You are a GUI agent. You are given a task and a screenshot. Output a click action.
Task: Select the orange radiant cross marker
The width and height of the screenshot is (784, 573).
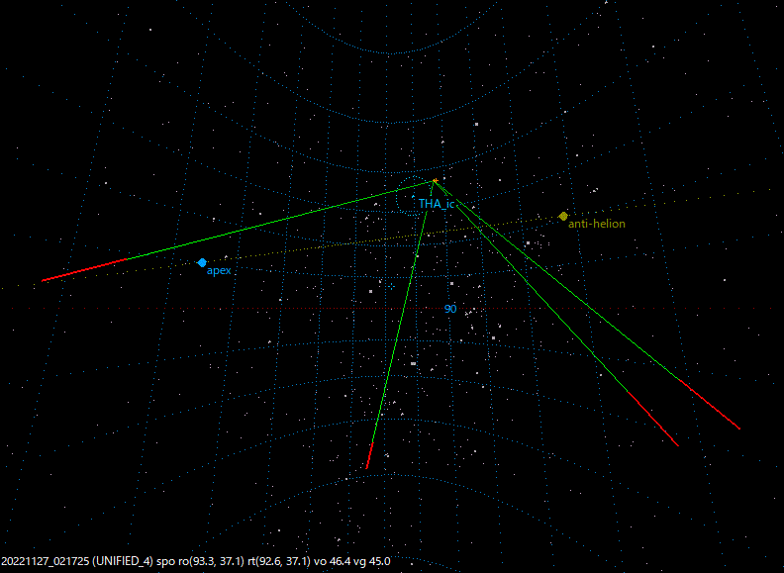pos(436,180)
